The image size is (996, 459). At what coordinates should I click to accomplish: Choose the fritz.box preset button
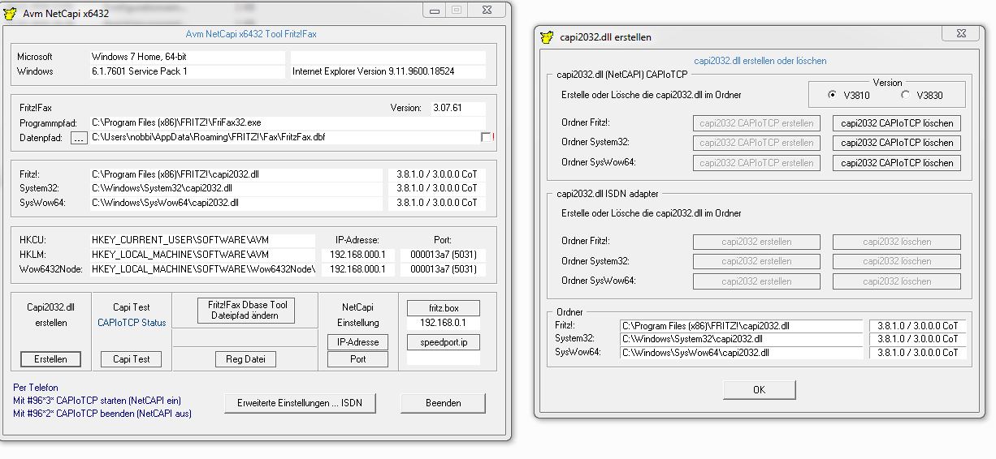point(444,308)
